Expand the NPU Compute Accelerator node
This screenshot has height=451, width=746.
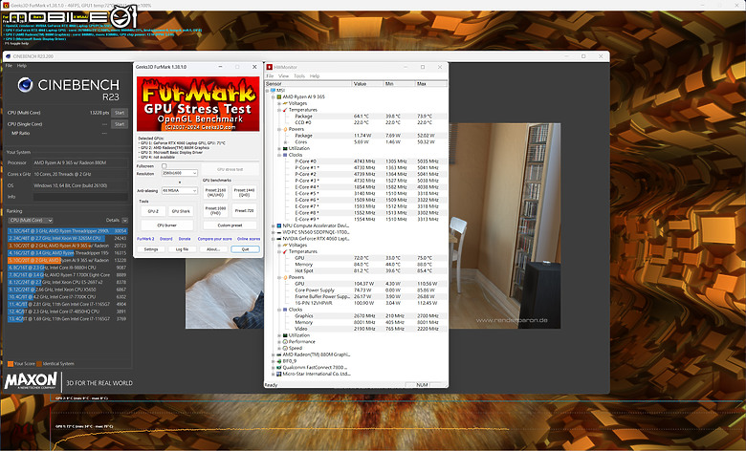click(x=274, y=226)
